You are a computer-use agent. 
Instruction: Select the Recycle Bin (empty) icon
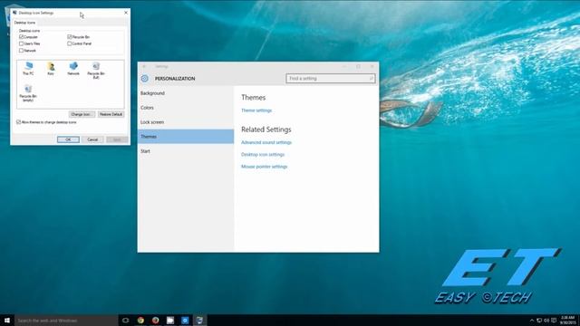[28, 93]
